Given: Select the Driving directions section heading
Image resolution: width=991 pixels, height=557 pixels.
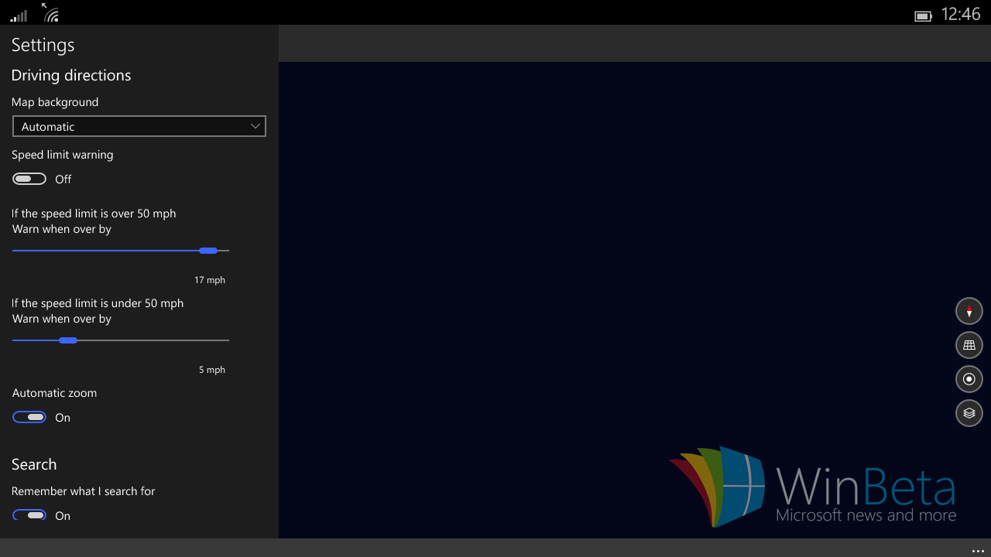Looking at the screenshot, I should pos(71,75).
